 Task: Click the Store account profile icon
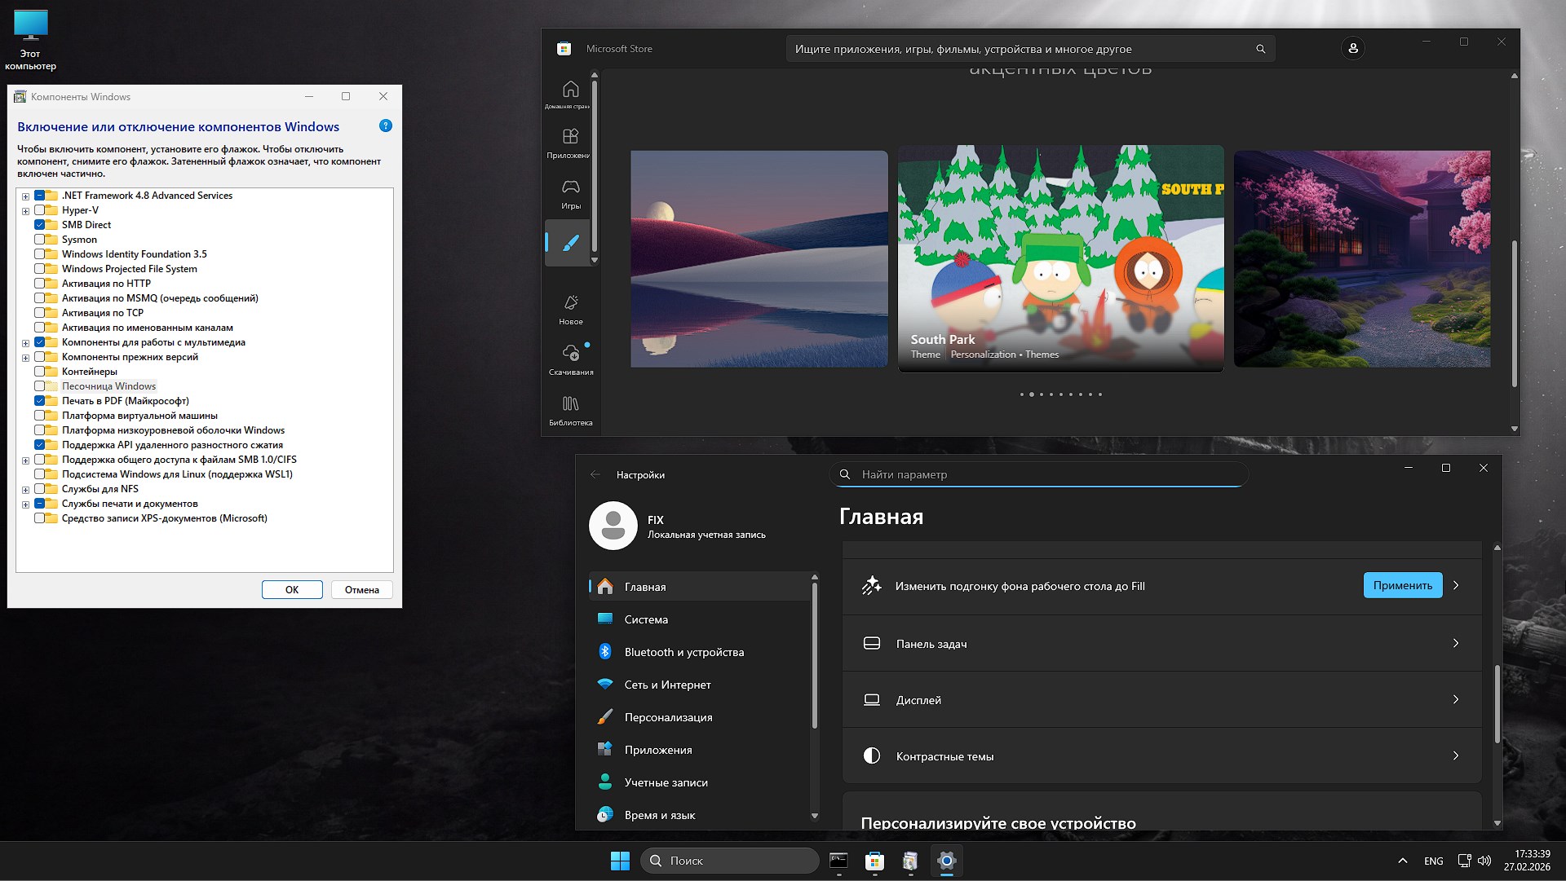[x=1352, y=49]
